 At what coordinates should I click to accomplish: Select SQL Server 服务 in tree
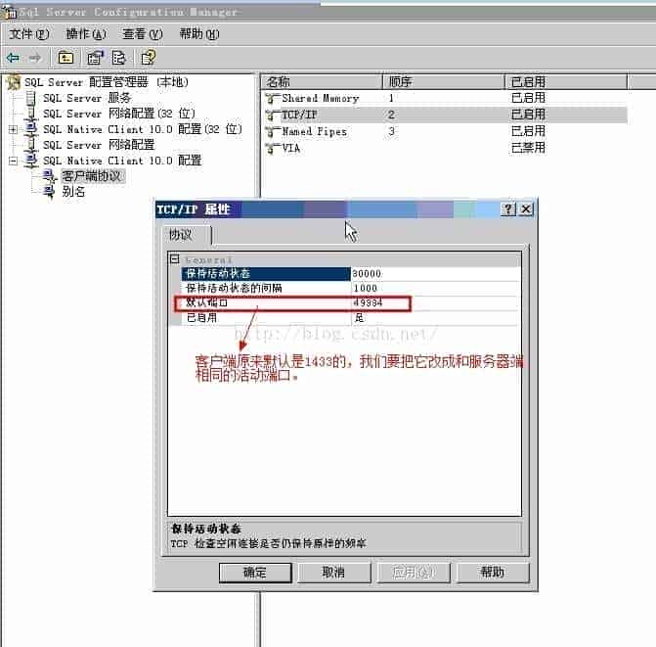point(87,98)
